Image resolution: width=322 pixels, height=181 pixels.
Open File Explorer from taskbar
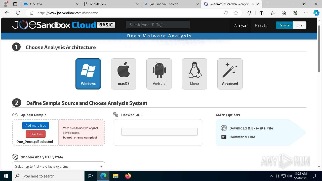tap(116, 176)
